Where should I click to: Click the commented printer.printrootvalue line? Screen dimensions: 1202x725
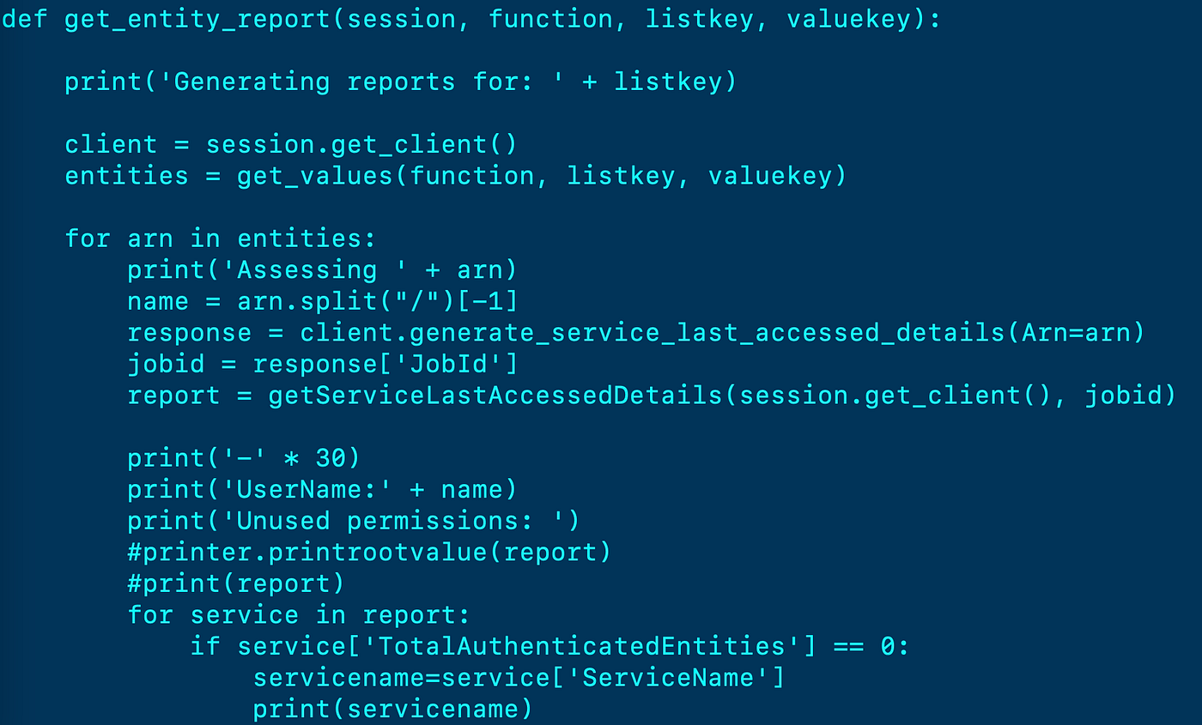click(369, 552)
